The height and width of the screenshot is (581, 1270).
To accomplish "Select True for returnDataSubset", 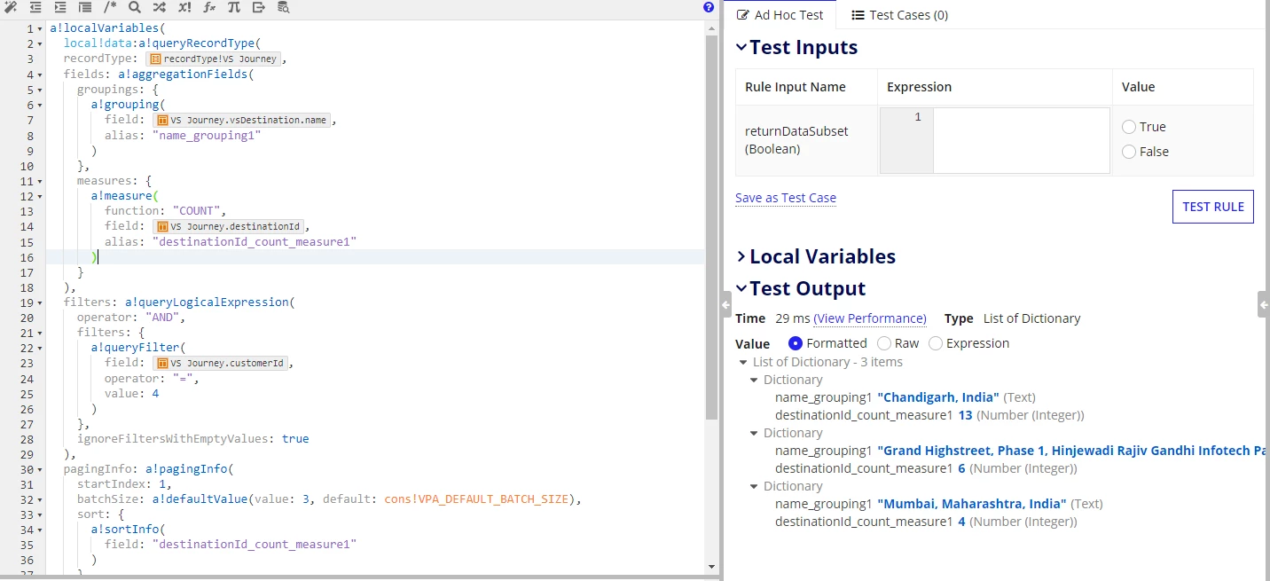I will click(1129, 127).
